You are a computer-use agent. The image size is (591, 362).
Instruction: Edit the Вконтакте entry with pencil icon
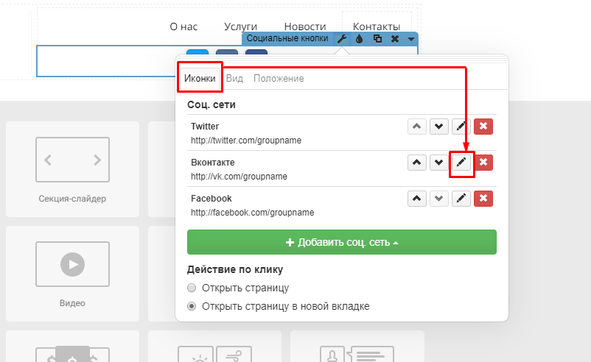(461, 162)
